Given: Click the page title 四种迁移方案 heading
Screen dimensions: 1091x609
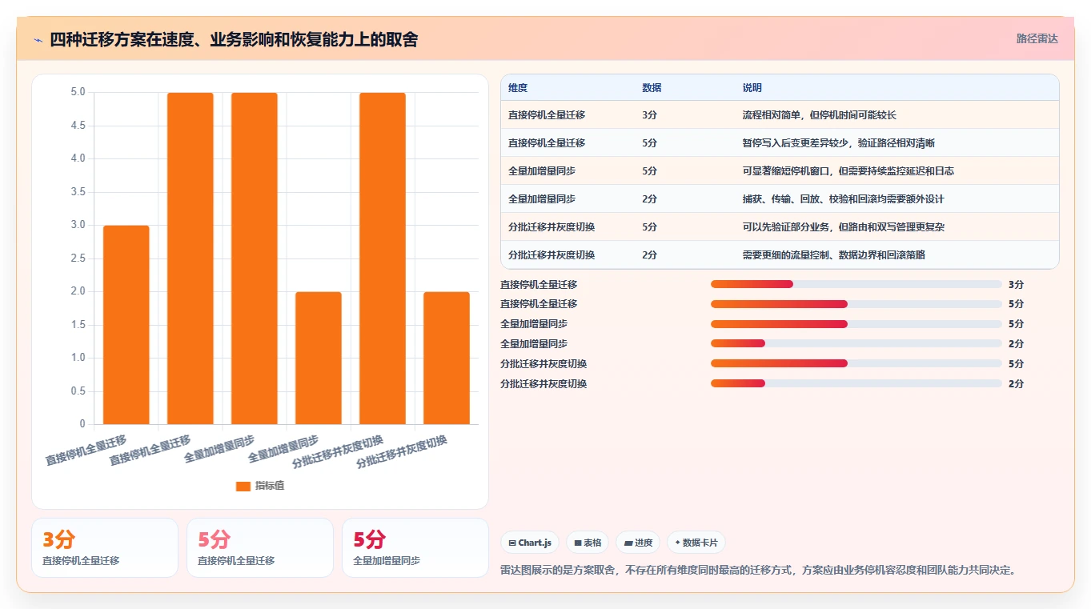Looking at the screenshot, I should [x=234, y=39].
